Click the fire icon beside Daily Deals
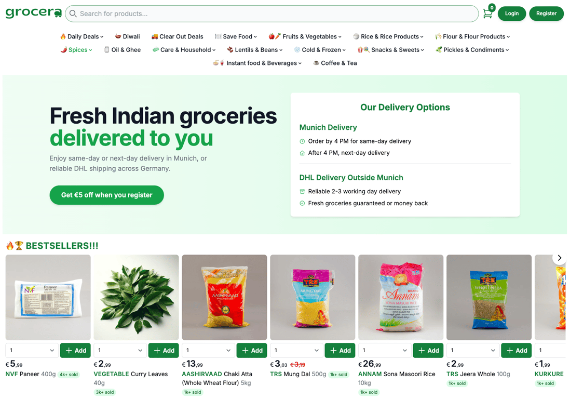Screen dimensions: 570x399 [63, 36]
